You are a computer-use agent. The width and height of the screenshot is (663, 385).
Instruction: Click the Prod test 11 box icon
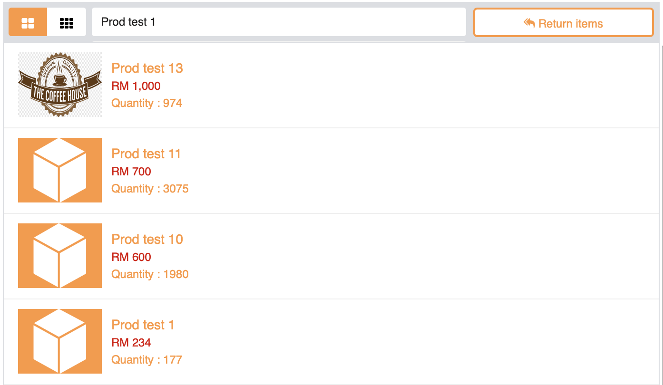pyautogui.click(x=60, y=170)
